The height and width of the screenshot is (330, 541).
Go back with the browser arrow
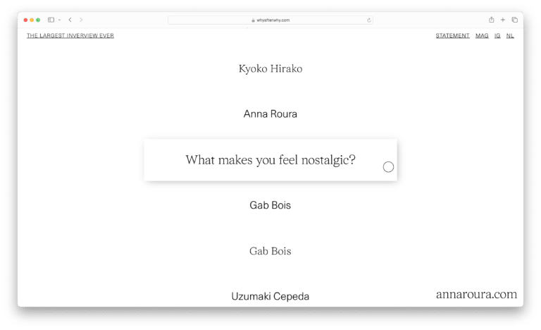pyautogui.click(x=70, y=20)
